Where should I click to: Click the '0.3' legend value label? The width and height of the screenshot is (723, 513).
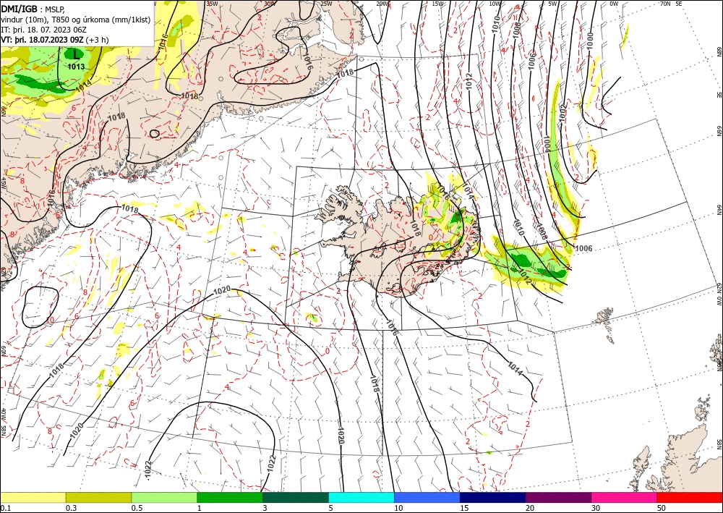(71, 508)
